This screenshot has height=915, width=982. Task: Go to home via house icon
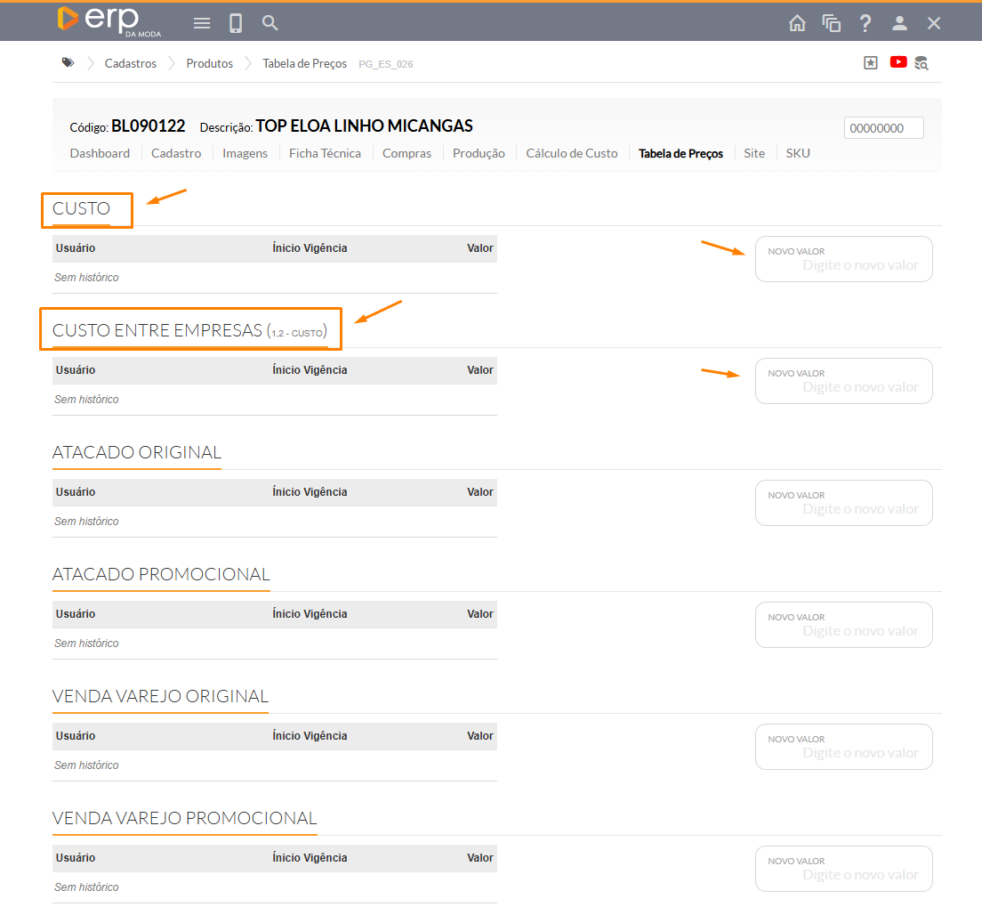797,23
